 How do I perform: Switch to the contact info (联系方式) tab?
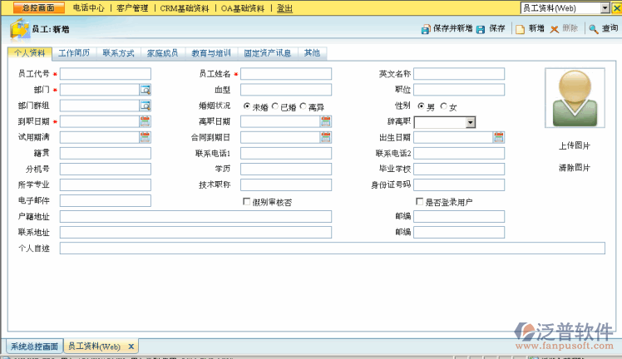tap(119, 53)
